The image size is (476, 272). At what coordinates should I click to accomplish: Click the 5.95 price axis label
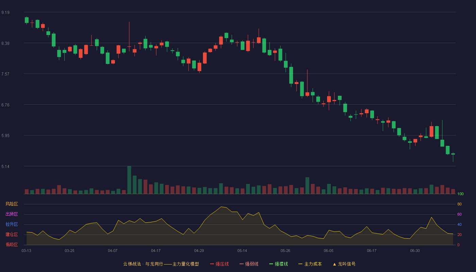tap(5, 136)
